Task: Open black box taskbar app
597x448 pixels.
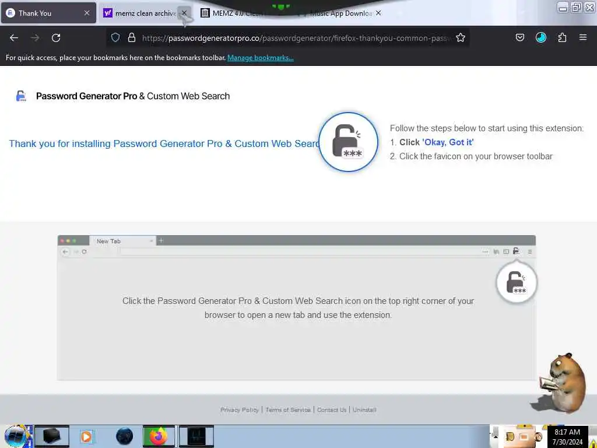Action: coord(52,436)
